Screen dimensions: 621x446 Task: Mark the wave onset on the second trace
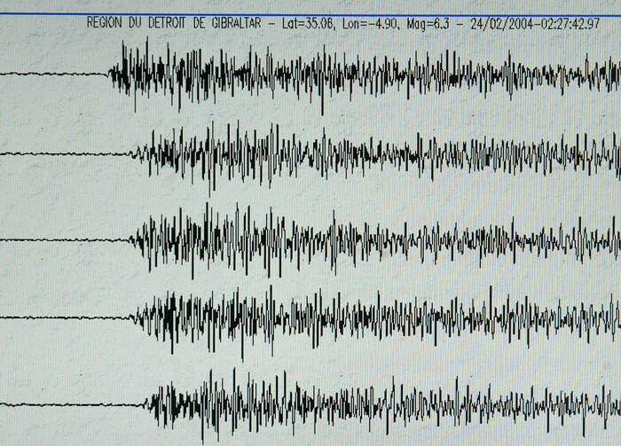[133, 154]
